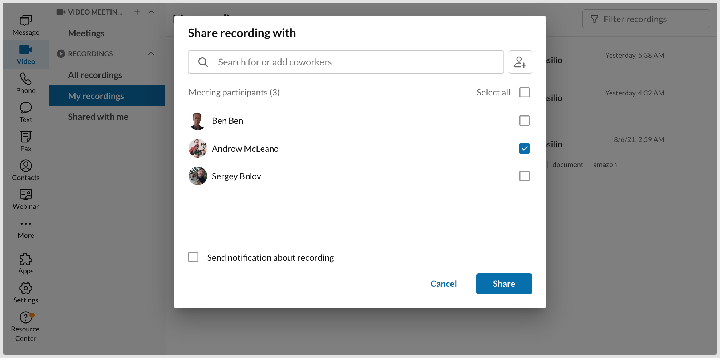Enable send notification about recording
This screenshot has width=720, height=358.
193,257
